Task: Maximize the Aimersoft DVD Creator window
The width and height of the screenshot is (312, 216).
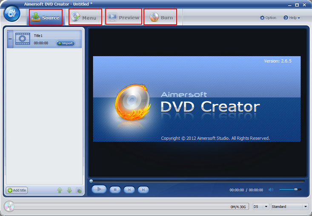Action: coord(297,5)
